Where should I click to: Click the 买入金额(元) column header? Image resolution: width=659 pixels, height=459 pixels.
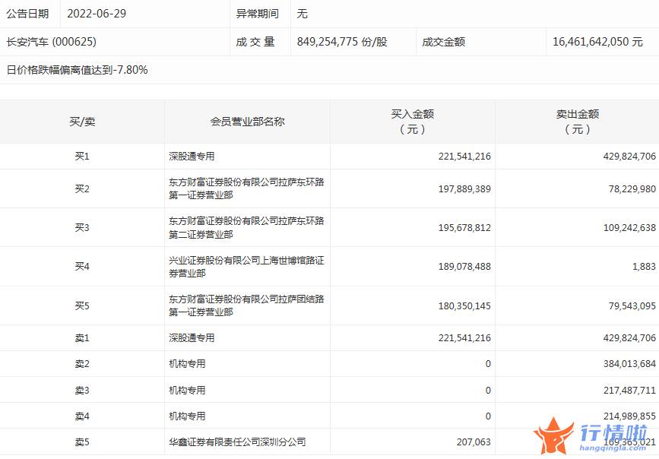[x=412, y=122]
